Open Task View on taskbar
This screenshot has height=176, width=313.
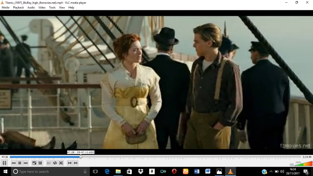pyautogui.click(x=95, y=171)
